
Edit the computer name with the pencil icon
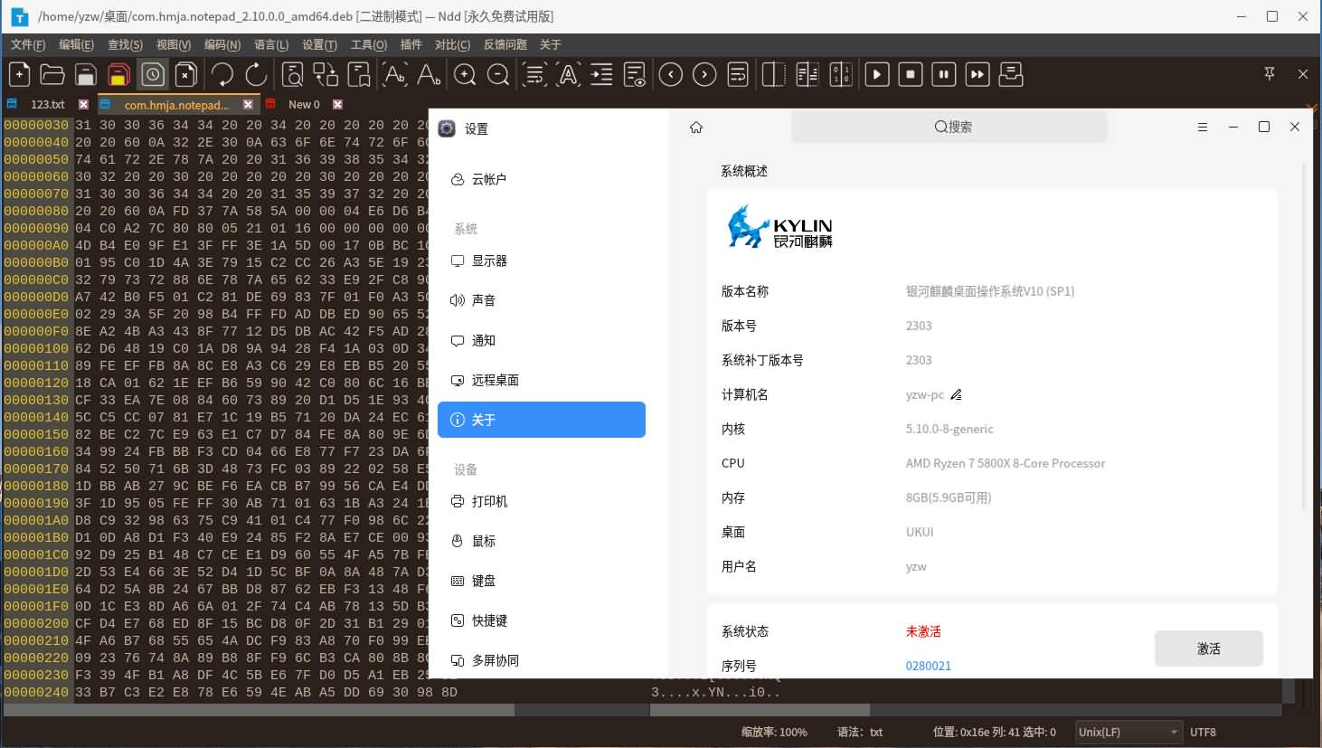pos(957,394)
